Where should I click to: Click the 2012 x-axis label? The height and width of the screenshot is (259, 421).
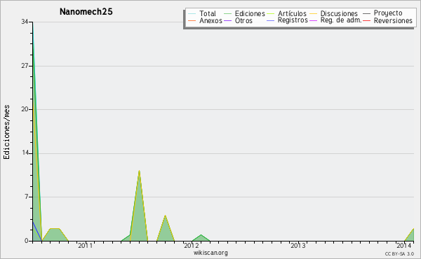[x=192, y=245]
